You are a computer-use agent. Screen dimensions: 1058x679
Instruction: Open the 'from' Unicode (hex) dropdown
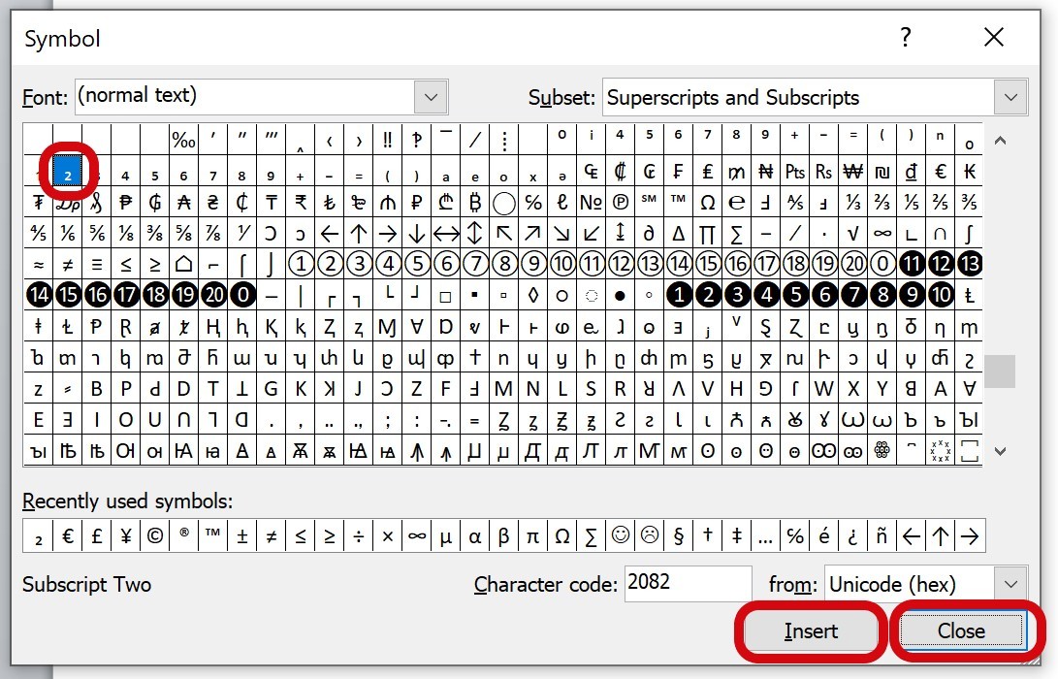pyautogui.click(x=1011, y=584)
